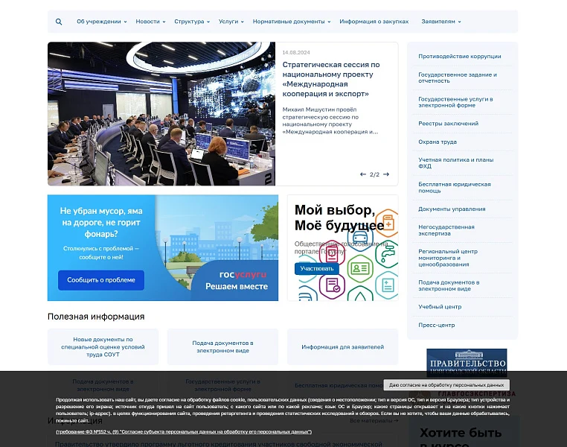The image size is (567, 447).
Task: Click the «Полезная информация» heading
Action: coord(96,317)
